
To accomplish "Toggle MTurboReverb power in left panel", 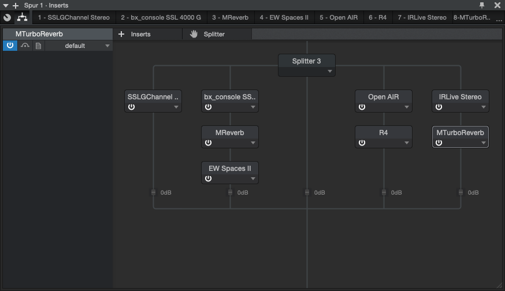I will [10, 46].
